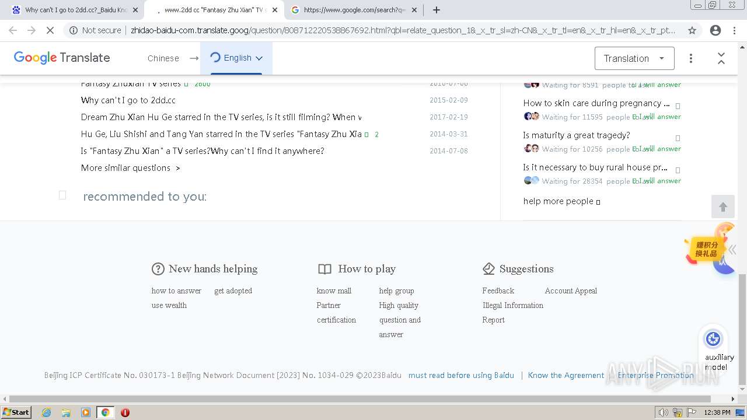Open 'Dream Zhu Xian Hu Ge starred' question

(221, 117)
